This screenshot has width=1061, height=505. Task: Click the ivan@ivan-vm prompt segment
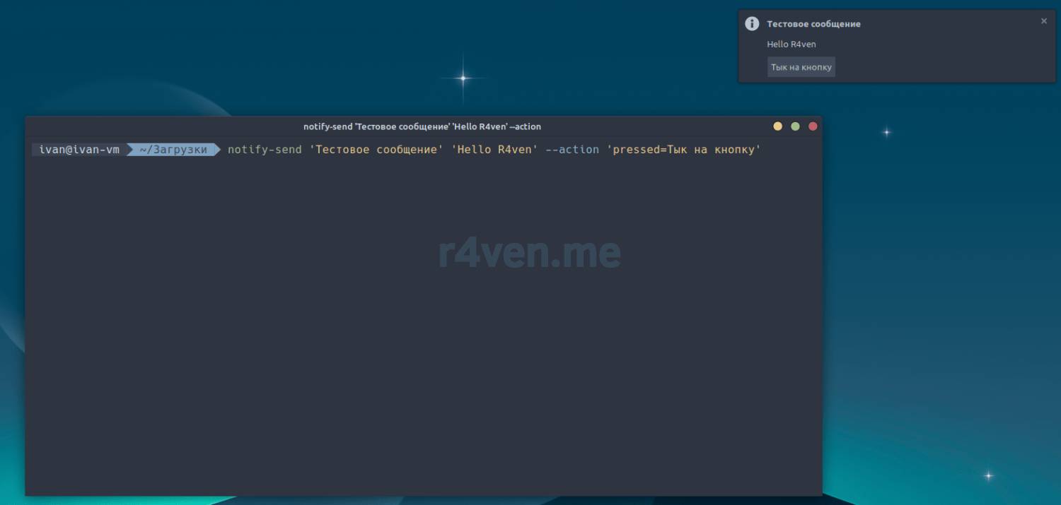pyautogui.click(x=79, y=150)
